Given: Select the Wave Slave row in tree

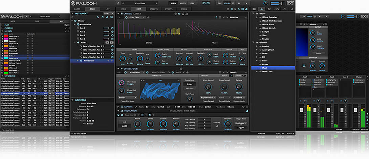Looking at the screenshot, I should click(92, 61).
